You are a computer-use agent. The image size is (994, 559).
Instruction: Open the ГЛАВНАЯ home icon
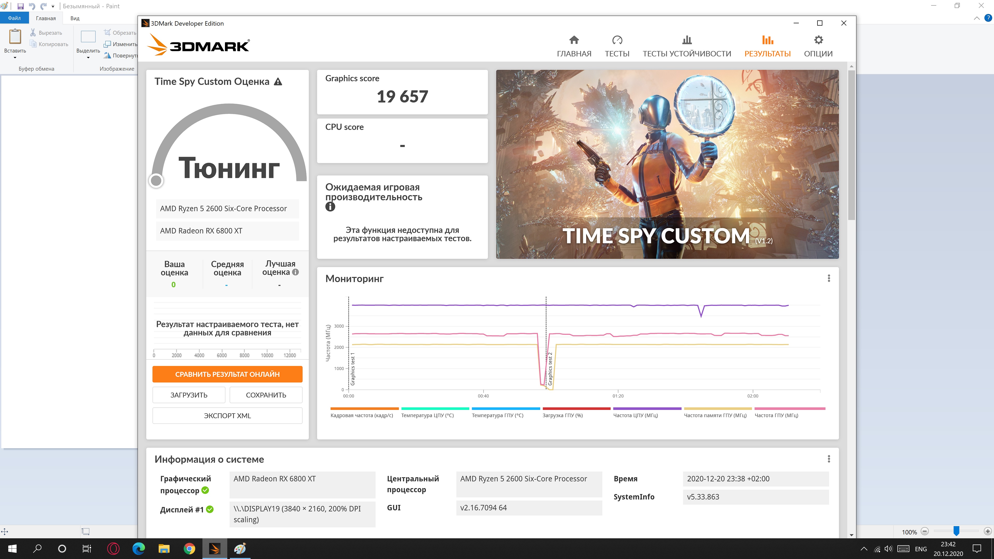point(574,40)
